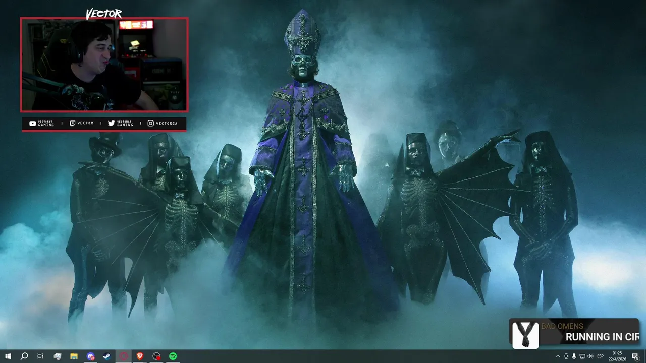Open the volume speaker tray icon
Image resolution: width=646 pixels, height=363 pixels.
[x=590, y=356]
